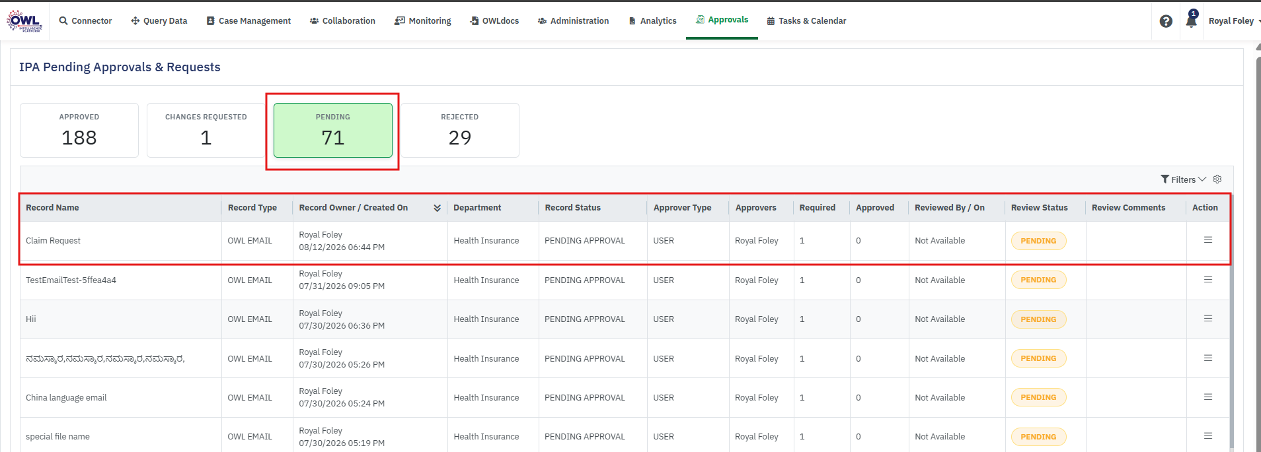Viewport: 1261px width, 452px height.
Task: Click the 08/12/2026 06:44 PM created date
Action: (342, 247)
